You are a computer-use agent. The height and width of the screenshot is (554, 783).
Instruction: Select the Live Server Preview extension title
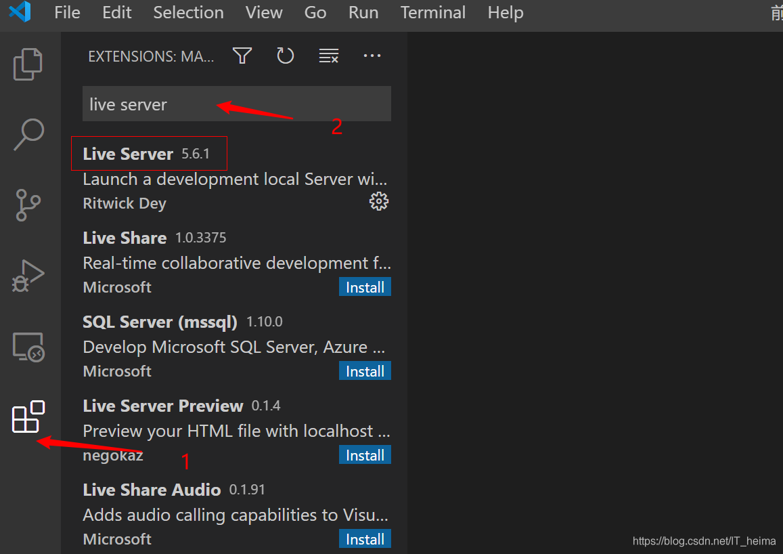(x=163, y=406)
